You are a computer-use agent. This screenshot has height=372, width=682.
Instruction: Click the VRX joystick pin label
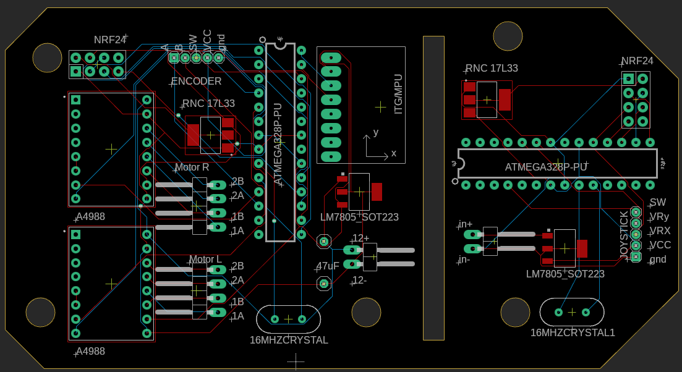click(x=660, y=230)
